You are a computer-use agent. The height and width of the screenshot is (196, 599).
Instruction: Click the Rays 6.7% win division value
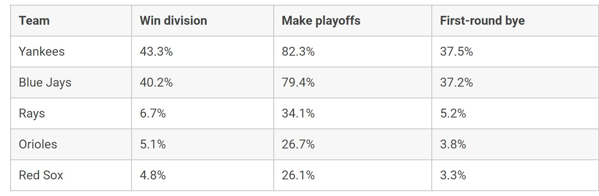point(153,113)
